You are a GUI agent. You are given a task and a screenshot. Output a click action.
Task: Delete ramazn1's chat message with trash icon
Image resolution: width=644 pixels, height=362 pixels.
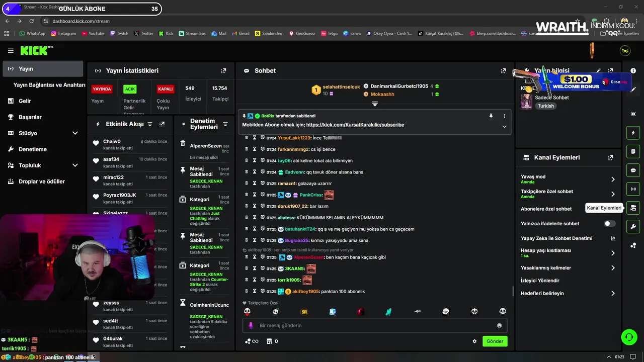click(247, 184)
